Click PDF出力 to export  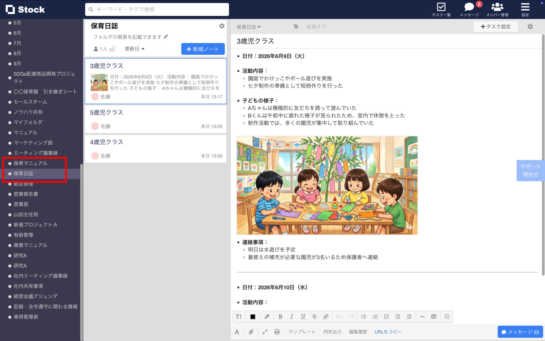pos(332,332)
